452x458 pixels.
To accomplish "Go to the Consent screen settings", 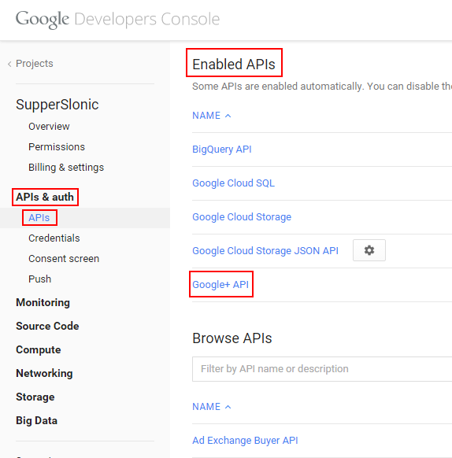I will (64, 258).
